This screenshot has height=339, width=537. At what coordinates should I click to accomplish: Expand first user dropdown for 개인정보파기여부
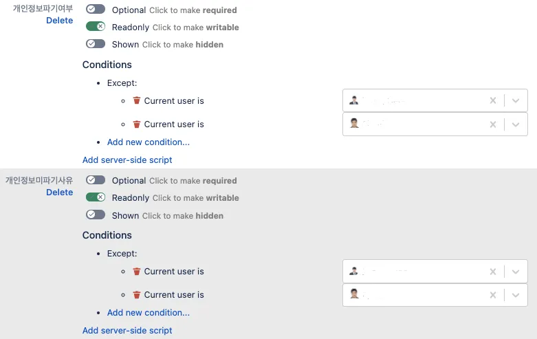point(516,100)
